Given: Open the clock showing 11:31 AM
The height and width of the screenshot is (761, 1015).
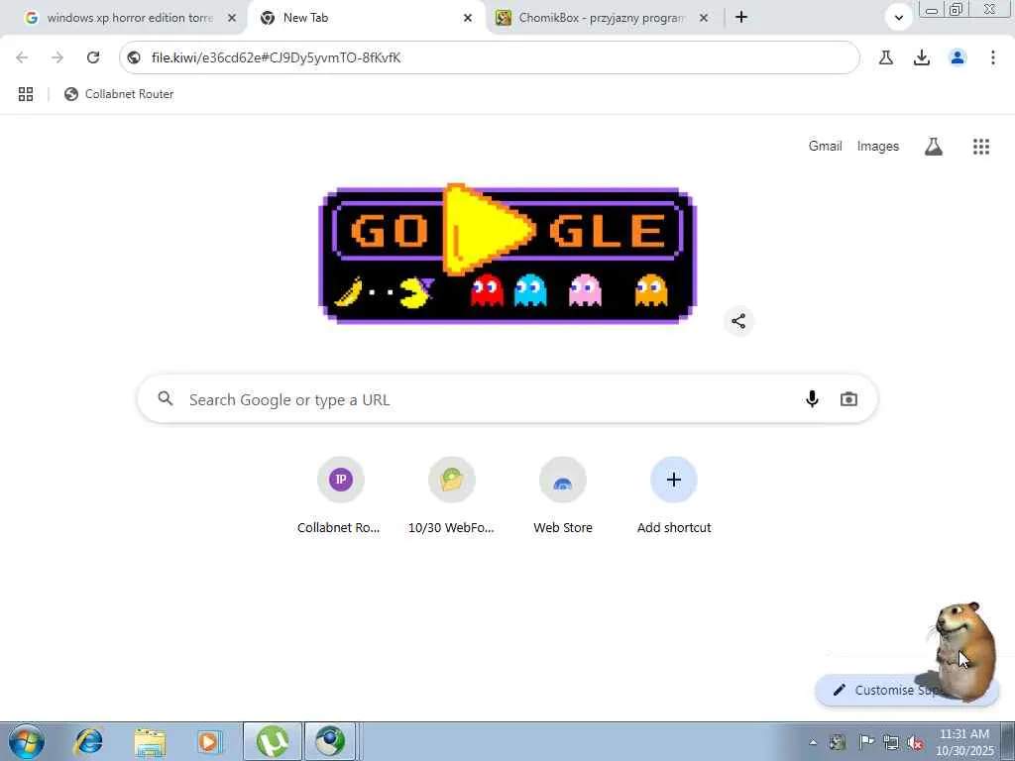Looking at the screenshot, I should 964,742.
